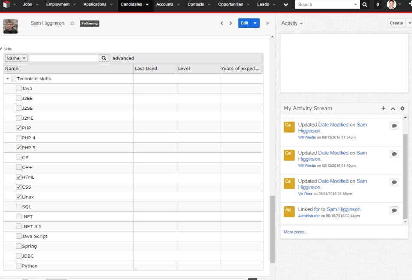Go to the previous candidate record arrow

[x=222, y=23]
